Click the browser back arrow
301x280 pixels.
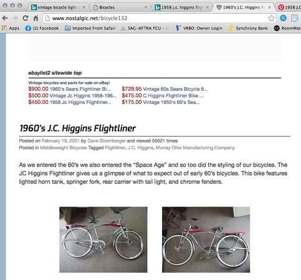click(x=5, y=18)
